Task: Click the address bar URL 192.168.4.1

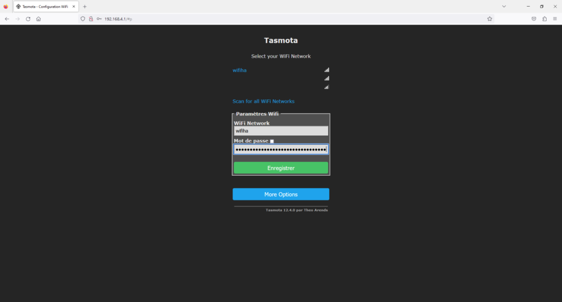Action: 119,19
